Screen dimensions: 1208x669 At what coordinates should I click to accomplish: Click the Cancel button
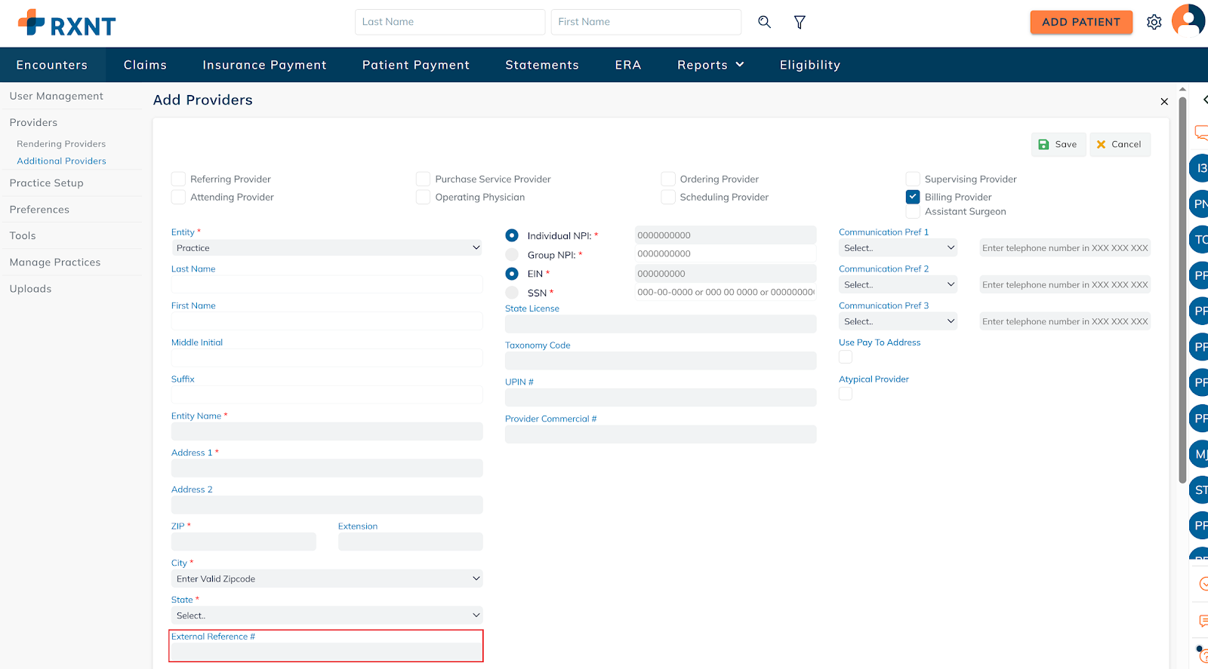1119,145
